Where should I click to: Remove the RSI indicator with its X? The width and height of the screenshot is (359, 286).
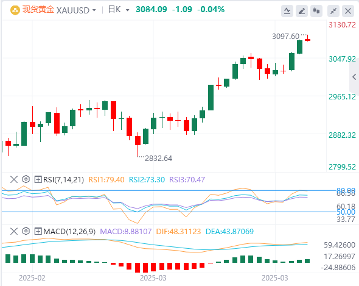pos(14,179)
